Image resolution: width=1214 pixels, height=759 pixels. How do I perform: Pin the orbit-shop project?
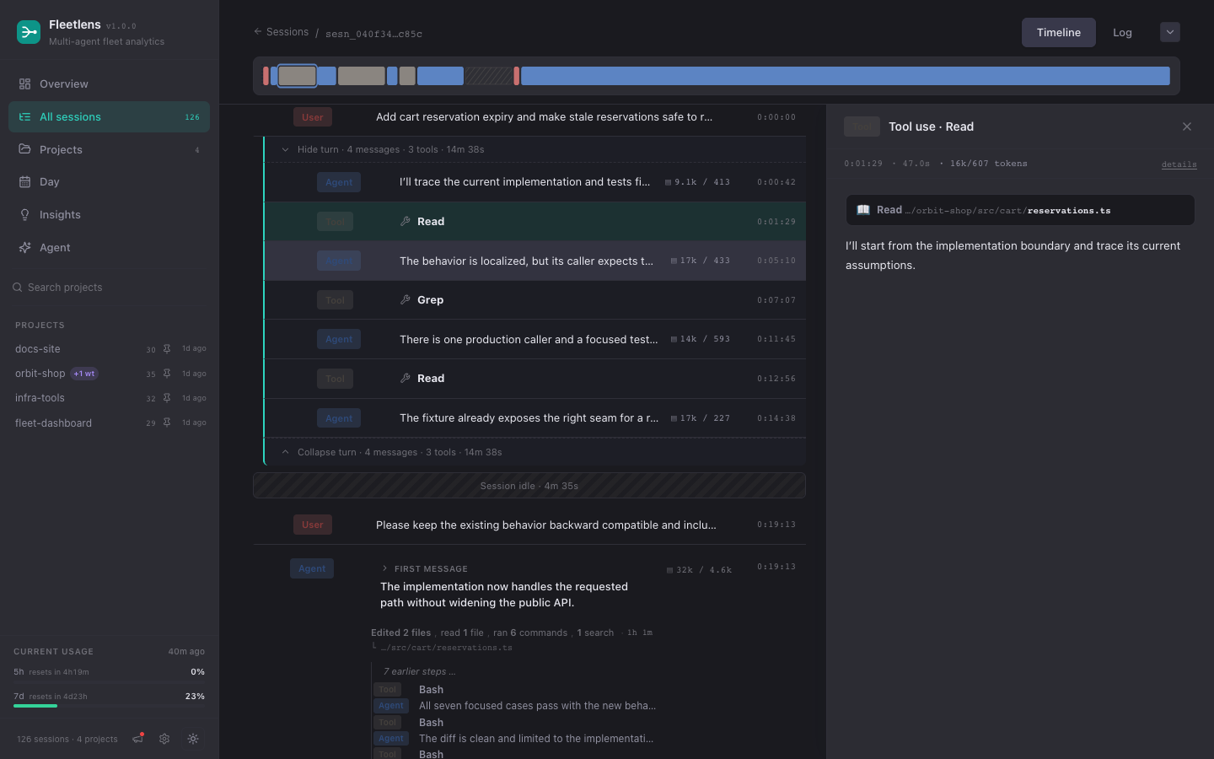click(x=167, y=374)
